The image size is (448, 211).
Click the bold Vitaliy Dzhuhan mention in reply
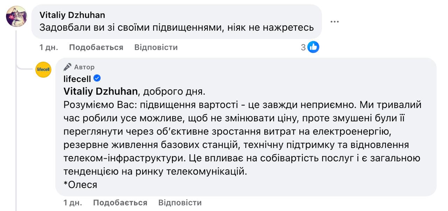point(100,92)
